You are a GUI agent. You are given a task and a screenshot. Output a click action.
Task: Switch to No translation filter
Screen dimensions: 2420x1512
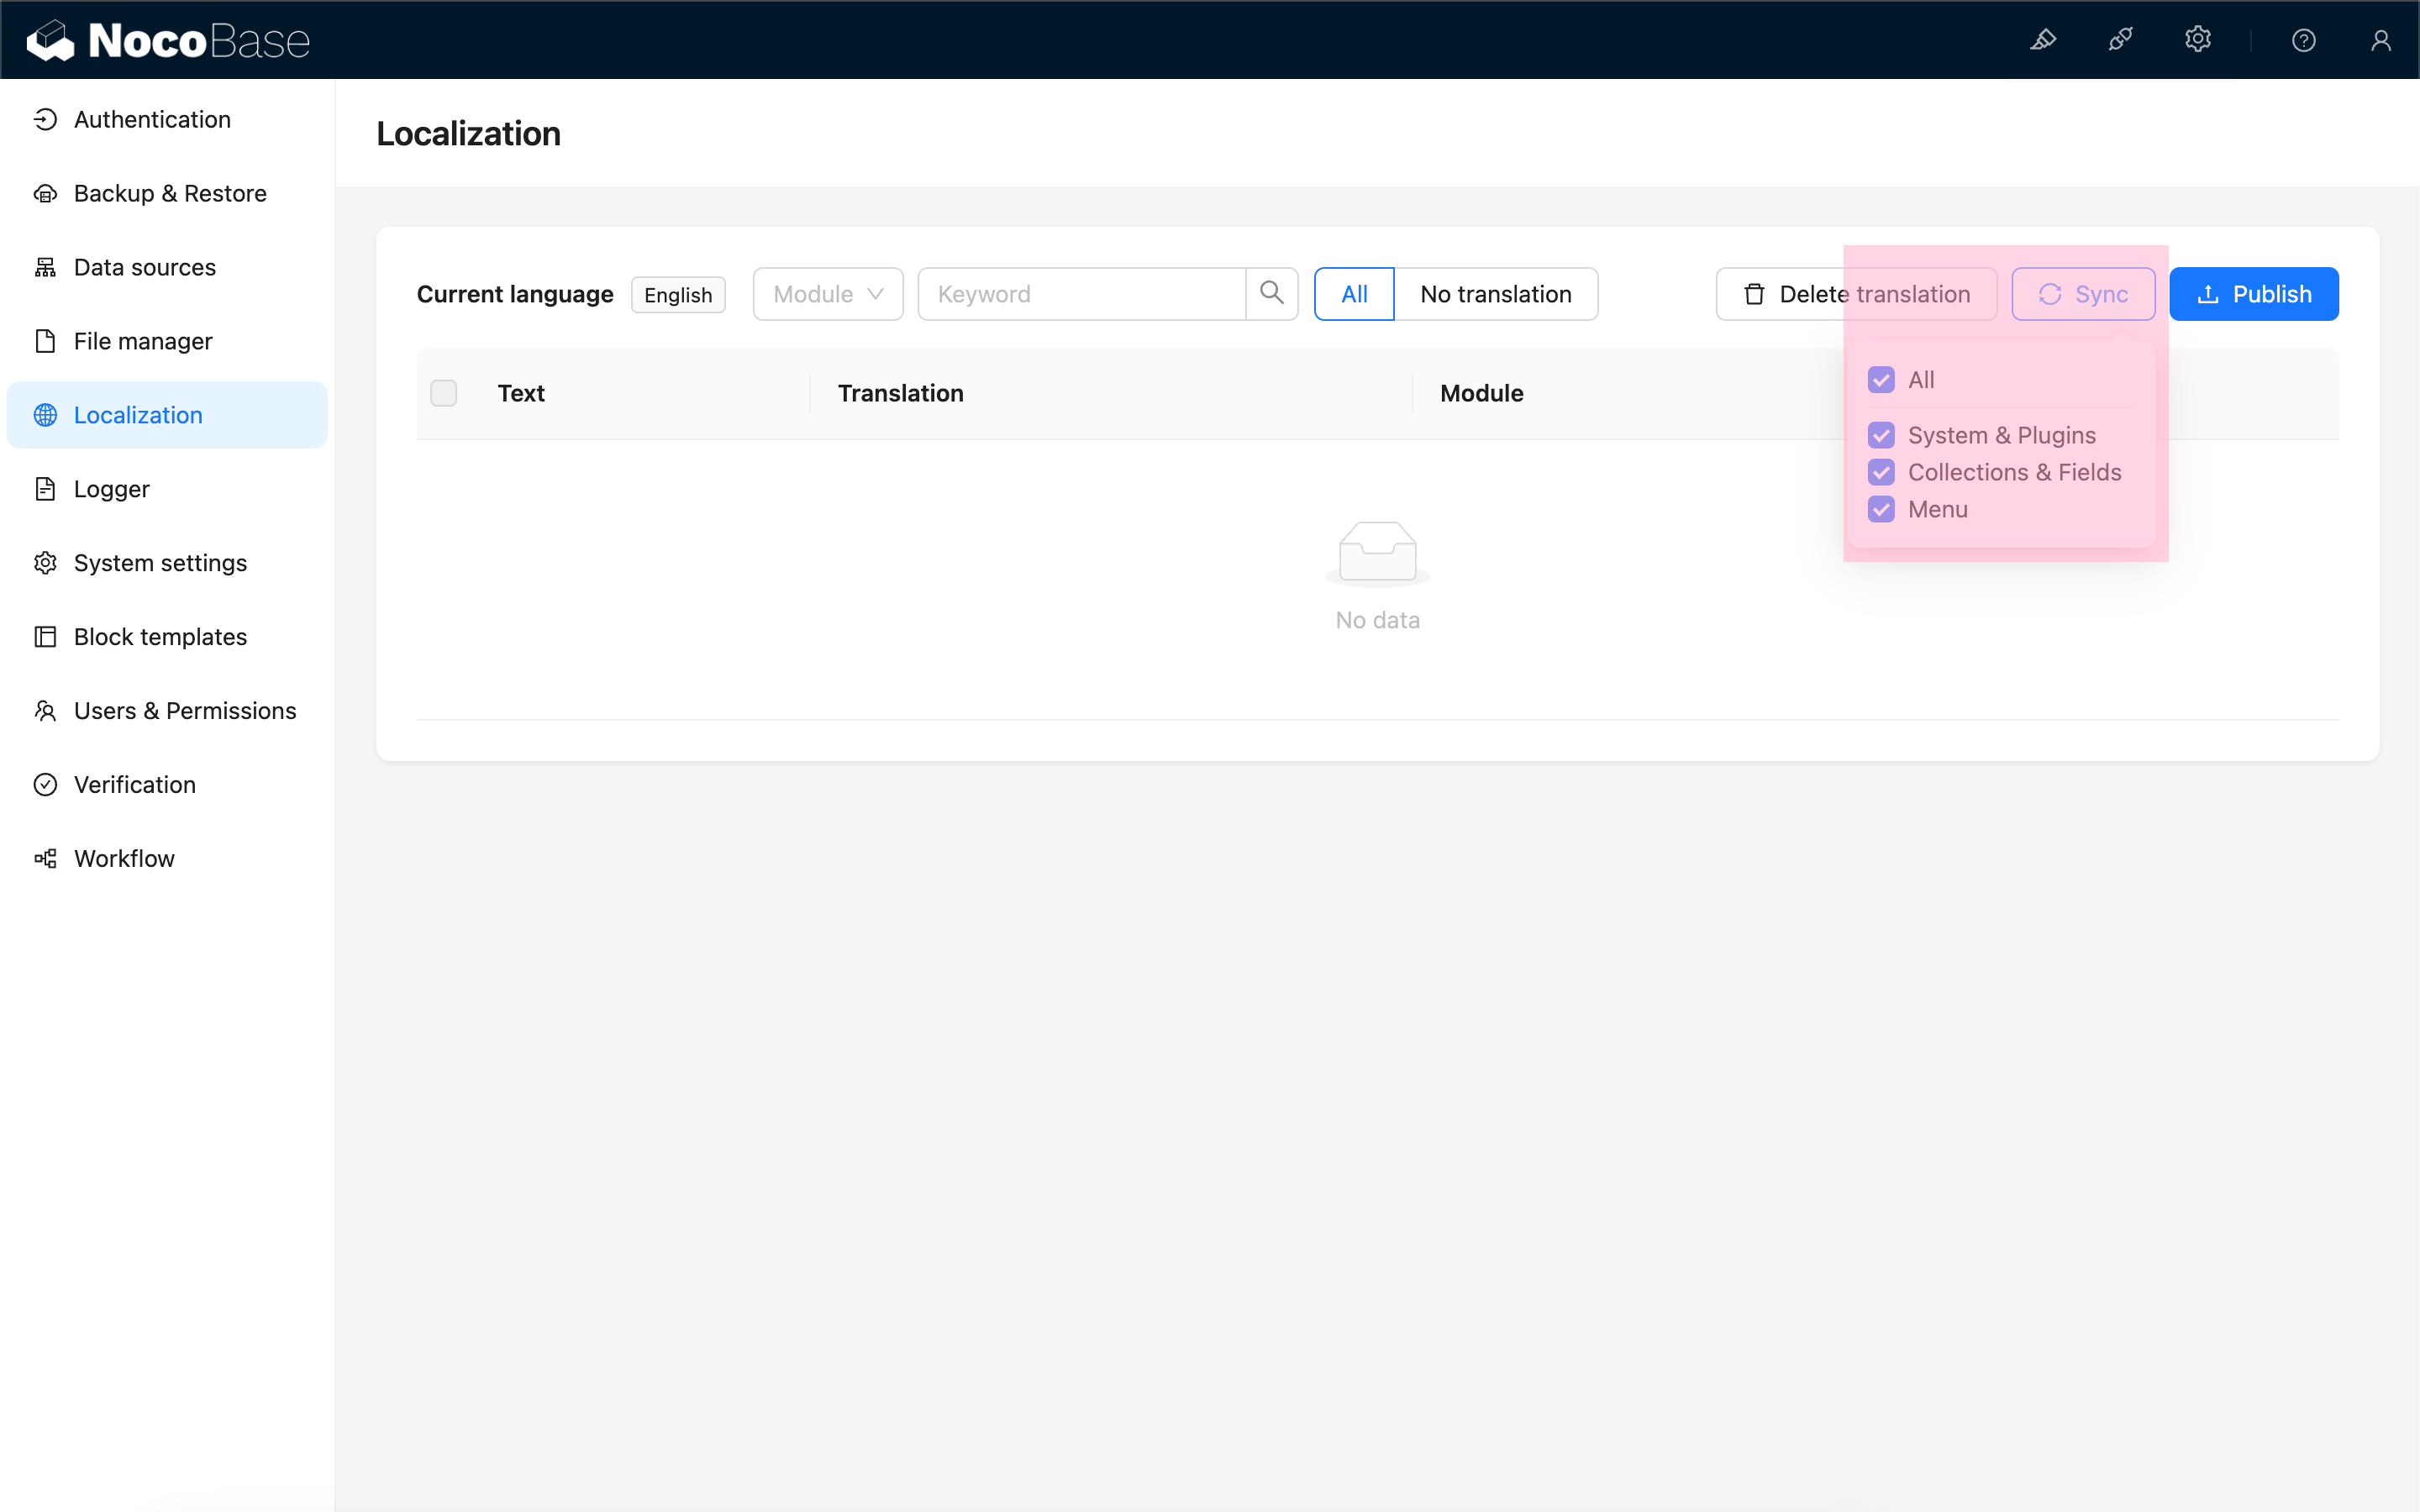(x=1495, y=294)
